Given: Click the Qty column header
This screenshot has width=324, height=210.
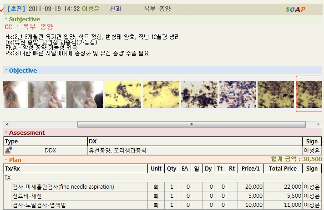Looking at the screenshot, I should coord(172,169).
